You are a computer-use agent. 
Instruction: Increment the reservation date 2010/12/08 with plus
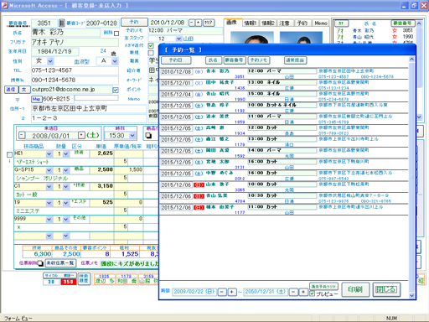tap(199, 23)
